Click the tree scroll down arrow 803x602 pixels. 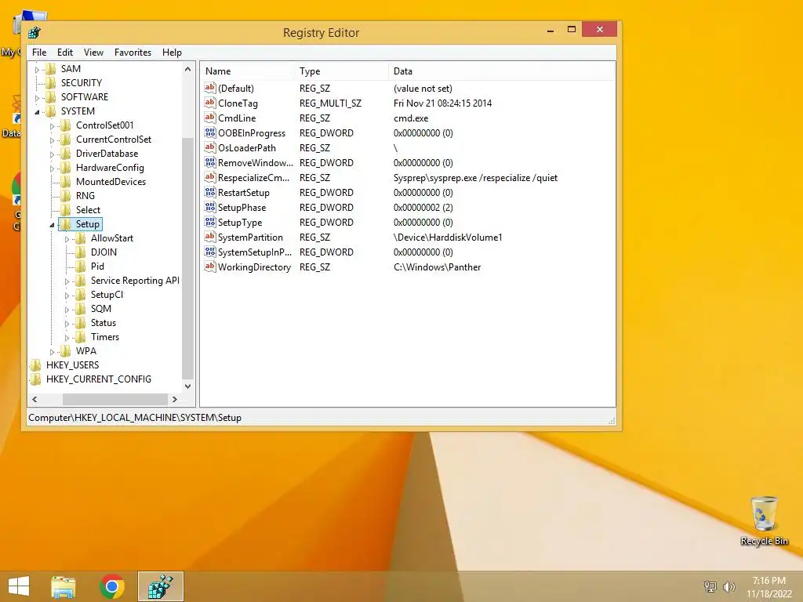(x=188, y=386)
